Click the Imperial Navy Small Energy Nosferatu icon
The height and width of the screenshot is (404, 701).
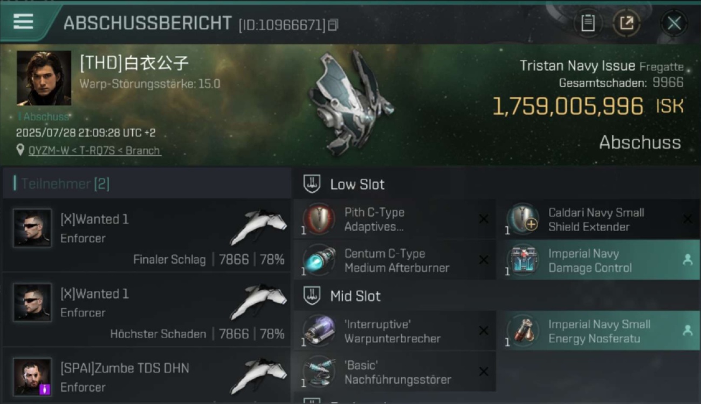click(x=523, y=331)
